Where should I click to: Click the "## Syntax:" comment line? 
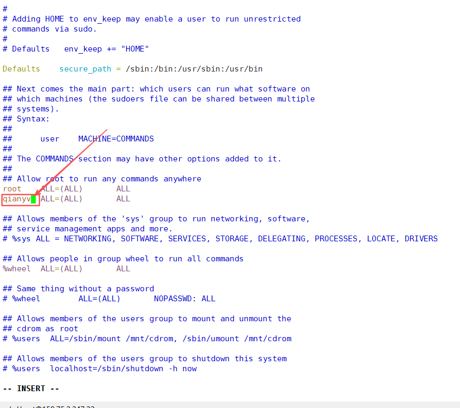pos(26,119)
